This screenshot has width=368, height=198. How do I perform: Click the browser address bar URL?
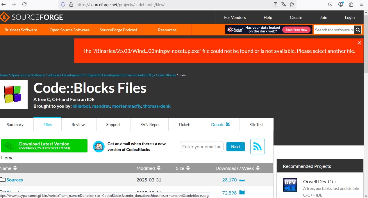[120, 5]
